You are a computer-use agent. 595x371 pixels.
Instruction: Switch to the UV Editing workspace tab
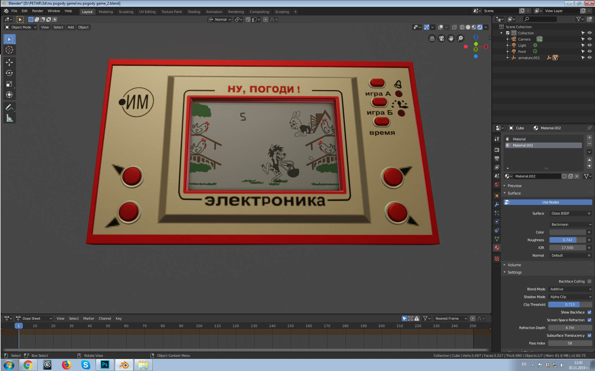click(147, 12)
